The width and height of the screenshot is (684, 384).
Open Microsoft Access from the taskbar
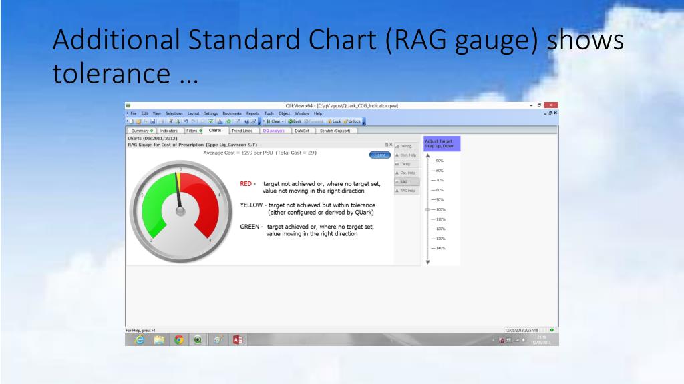[x=238, y=339]
